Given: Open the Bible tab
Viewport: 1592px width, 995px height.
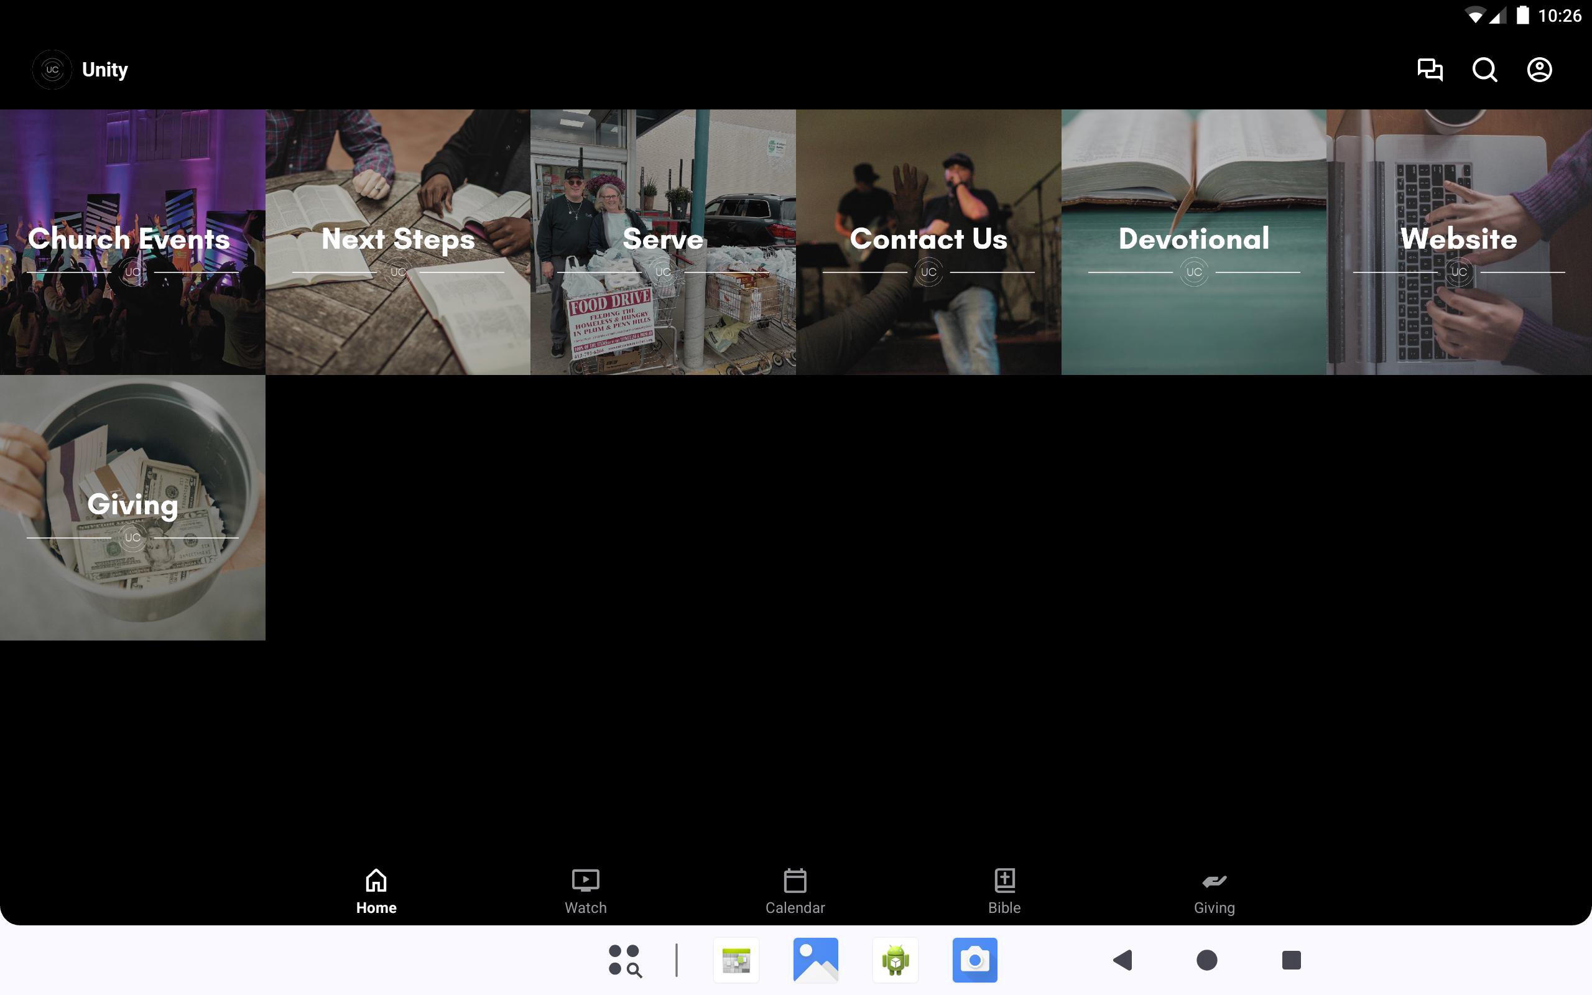Looking at the screenshot, I should click(1004, 891).
